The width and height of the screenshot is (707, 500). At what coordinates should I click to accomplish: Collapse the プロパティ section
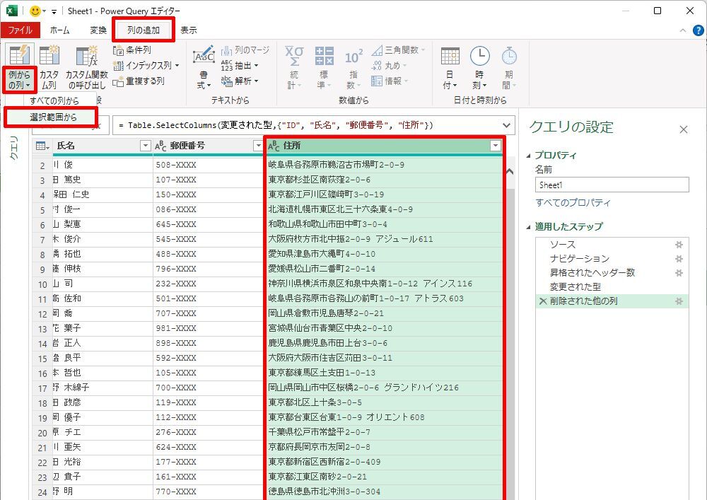[x=530, y=156]
